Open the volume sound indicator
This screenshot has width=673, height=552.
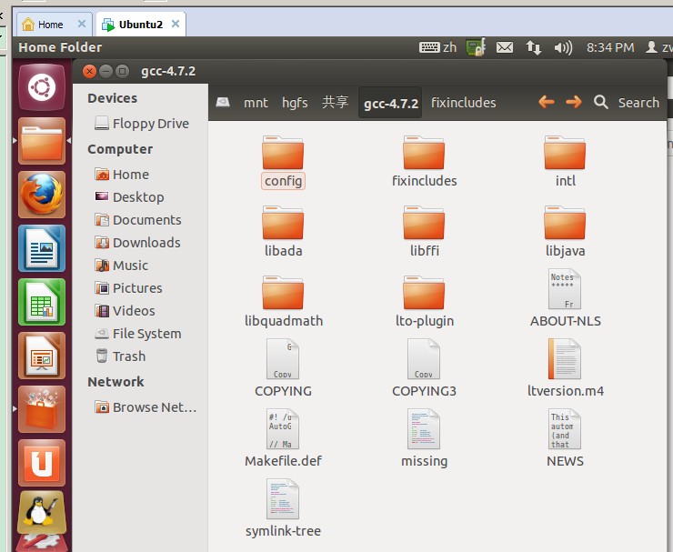[563, 47]
